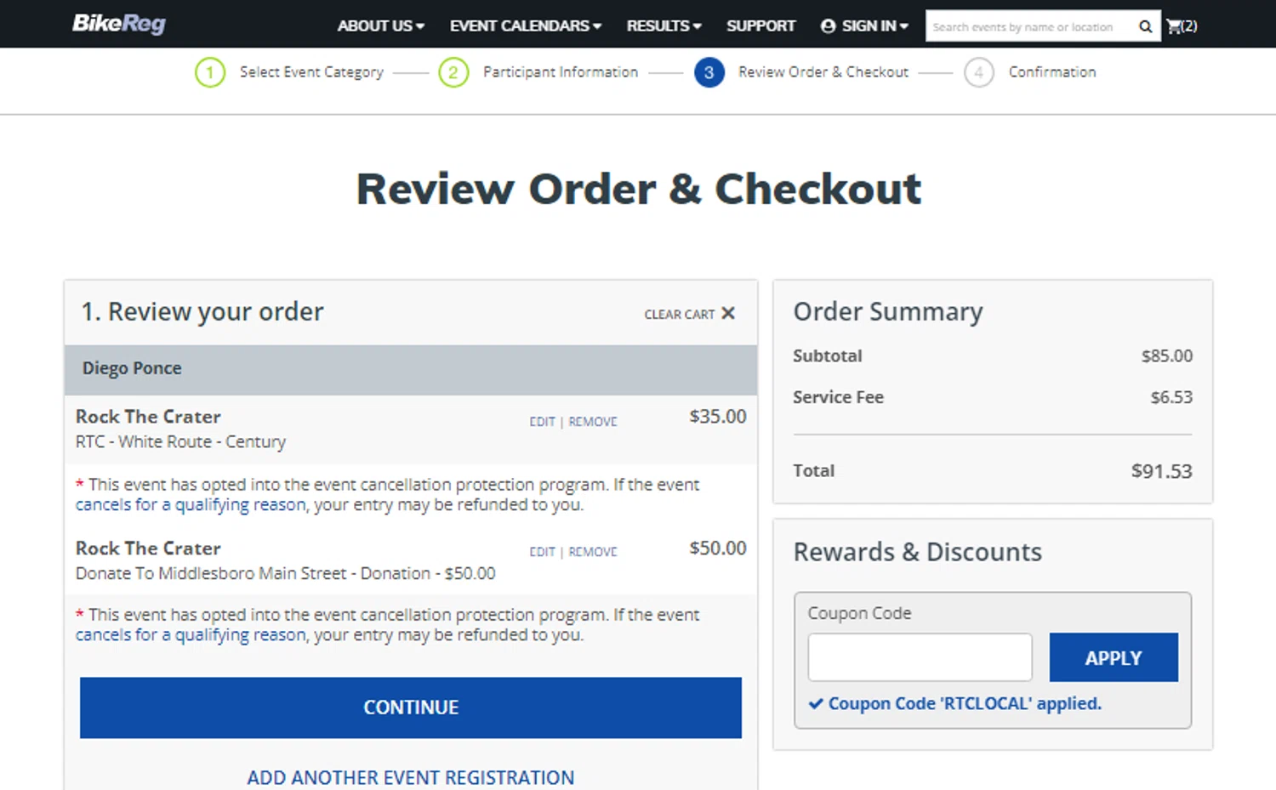
Task: Click step 3 circle Review Order
Action: [x=709, y=72]
